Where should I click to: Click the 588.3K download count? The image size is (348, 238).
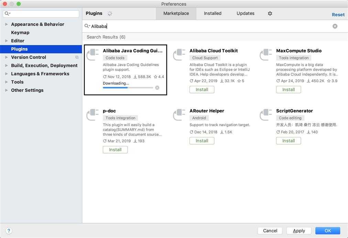(x=142, y=77)
